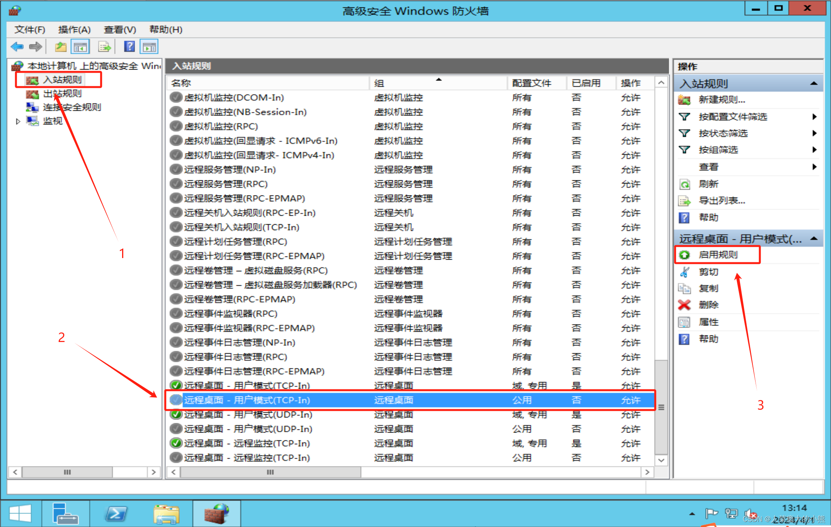Click the 连接安全规则 icon in tree
Screen dimensions: 831x527
point(32,107)
